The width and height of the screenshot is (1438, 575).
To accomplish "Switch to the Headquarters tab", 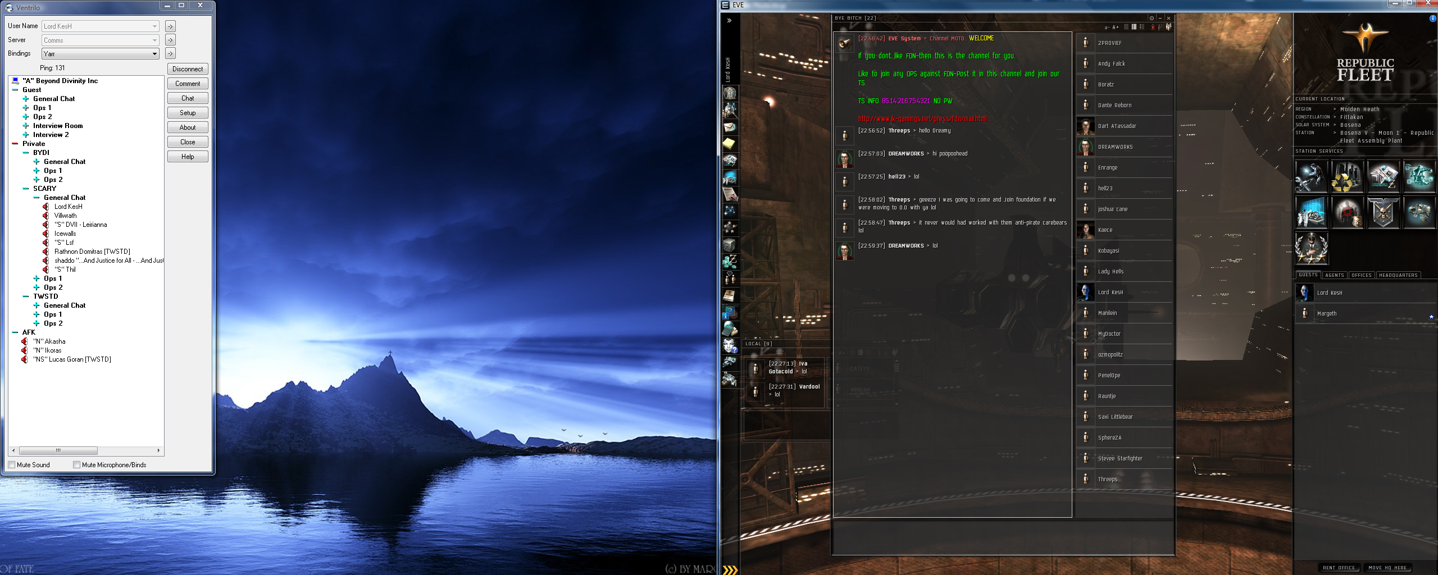I will (1398, 275).
